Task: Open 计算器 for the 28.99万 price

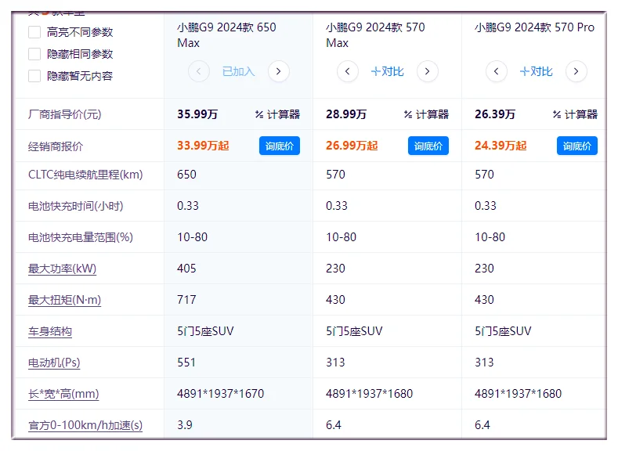Action: click(426, 114)
